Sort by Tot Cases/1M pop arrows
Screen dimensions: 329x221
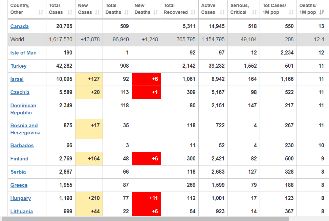click(x=291, y=12)
